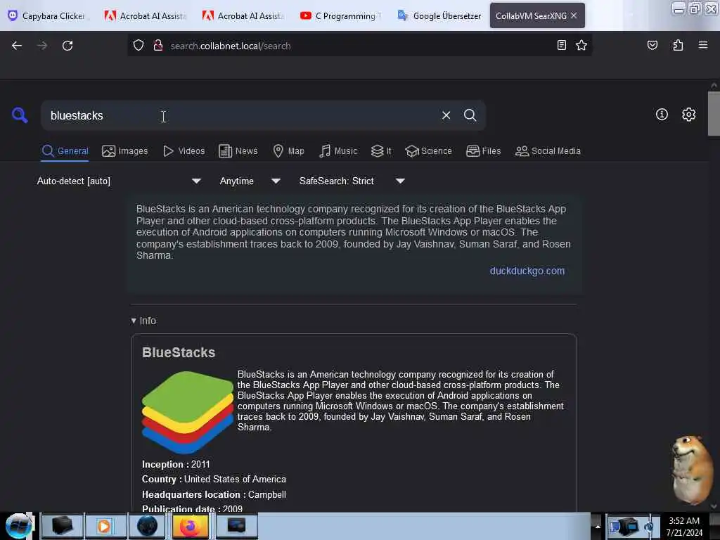Open the tracking protection shield icon

pyautogui.click(x=139, y=46)
